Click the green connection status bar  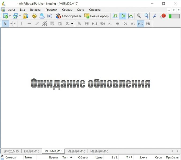click(174, 16)
